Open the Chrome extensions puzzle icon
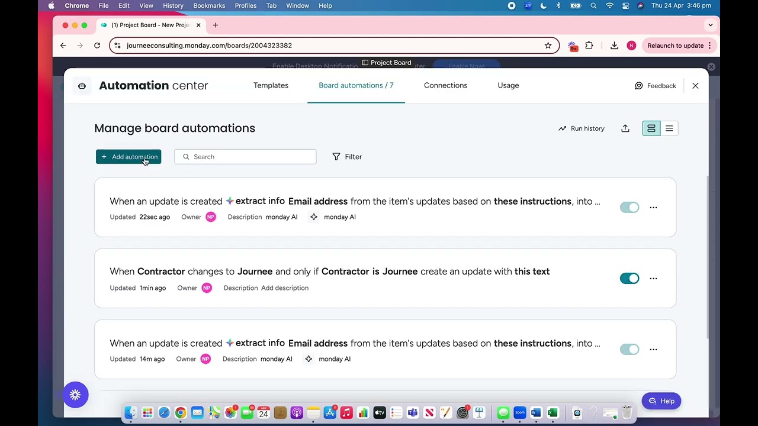The height and width of the screenshot is (426, 758). pyautogui.click(x=589, y=46)
